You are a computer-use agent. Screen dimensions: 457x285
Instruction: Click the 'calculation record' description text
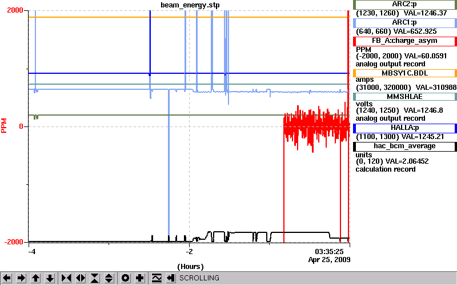click(386, 169)
